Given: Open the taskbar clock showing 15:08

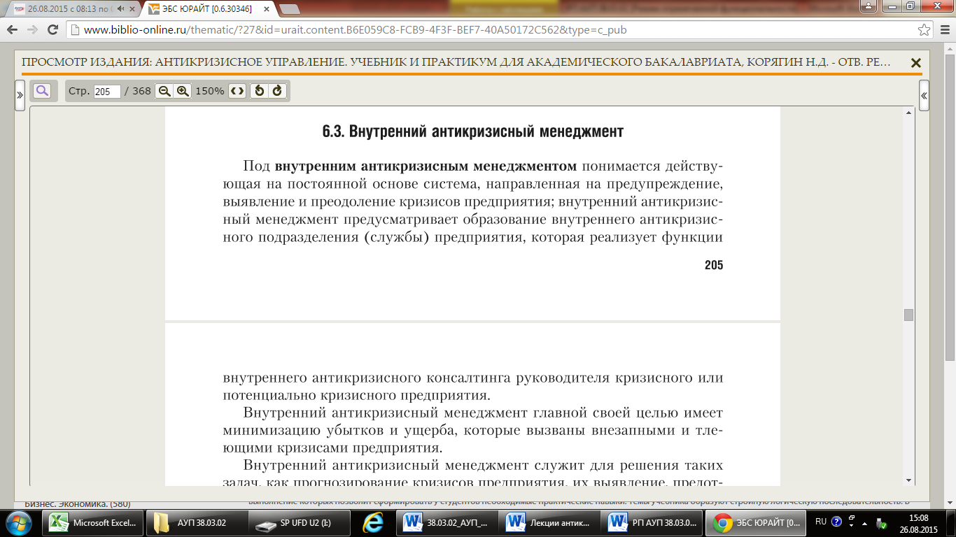Looking at the screenshot, I should point(919,522).
